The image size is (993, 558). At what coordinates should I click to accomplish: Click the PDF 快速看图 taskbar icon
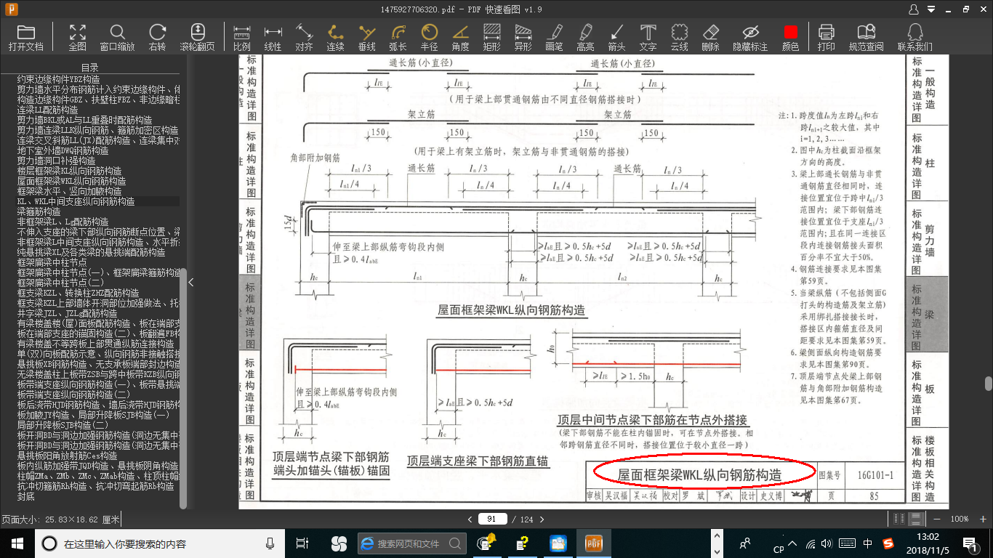[x=594, y=543]
